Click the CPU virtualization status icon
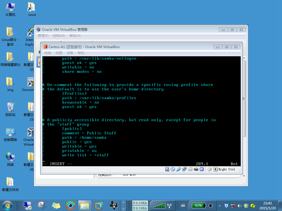 (x=202, y=169)
